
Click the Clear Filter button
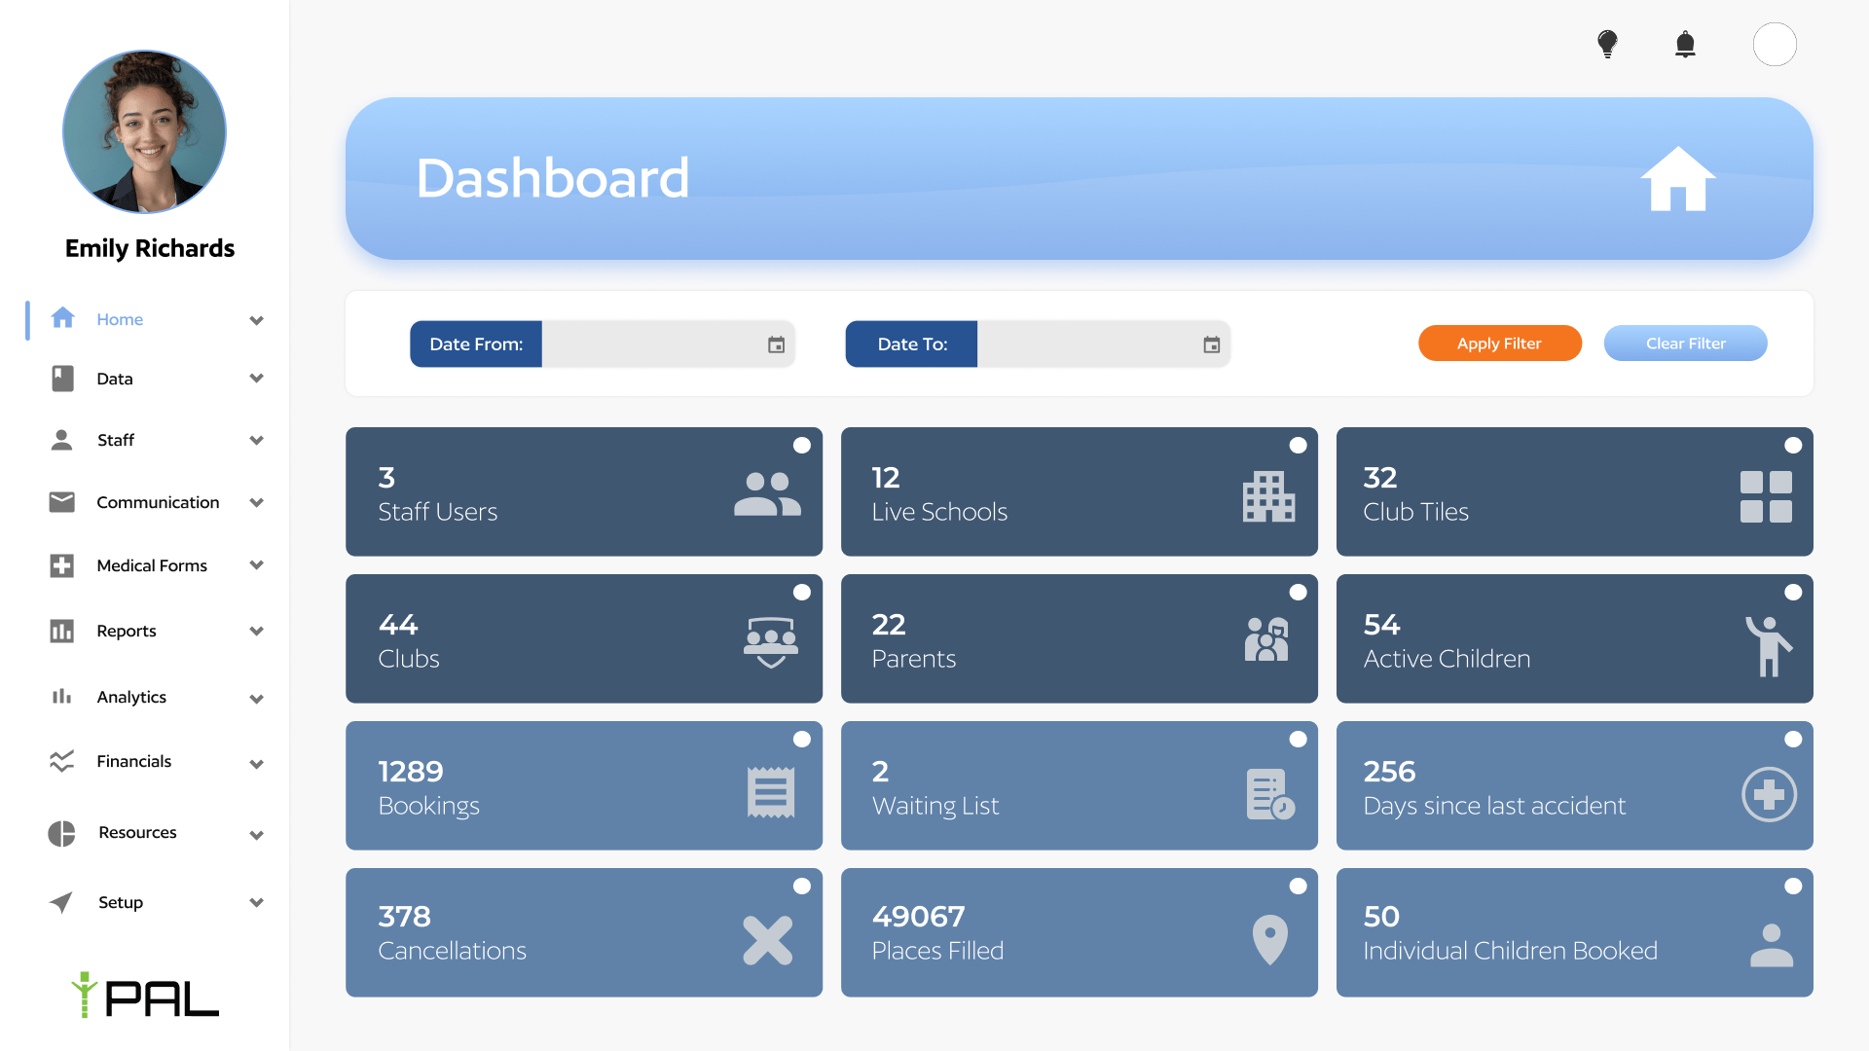tap(1685, 343)
